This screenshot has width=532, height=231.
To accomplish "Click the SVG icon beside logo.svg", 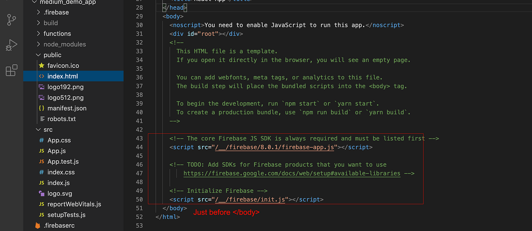I will click(x=41, y=193).
